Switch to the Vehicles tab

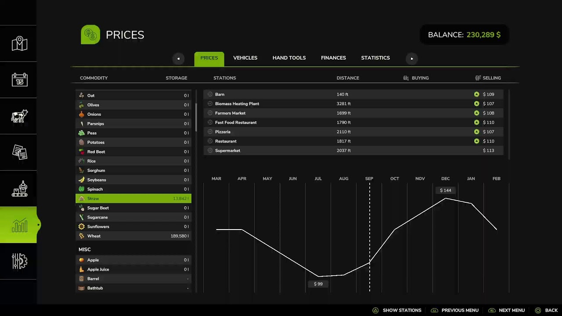[245, 58]
